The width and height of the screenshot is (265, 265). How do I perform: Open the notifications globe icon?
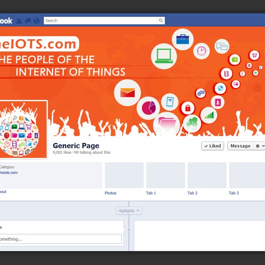pyautogui.click(x=37, y=21)
